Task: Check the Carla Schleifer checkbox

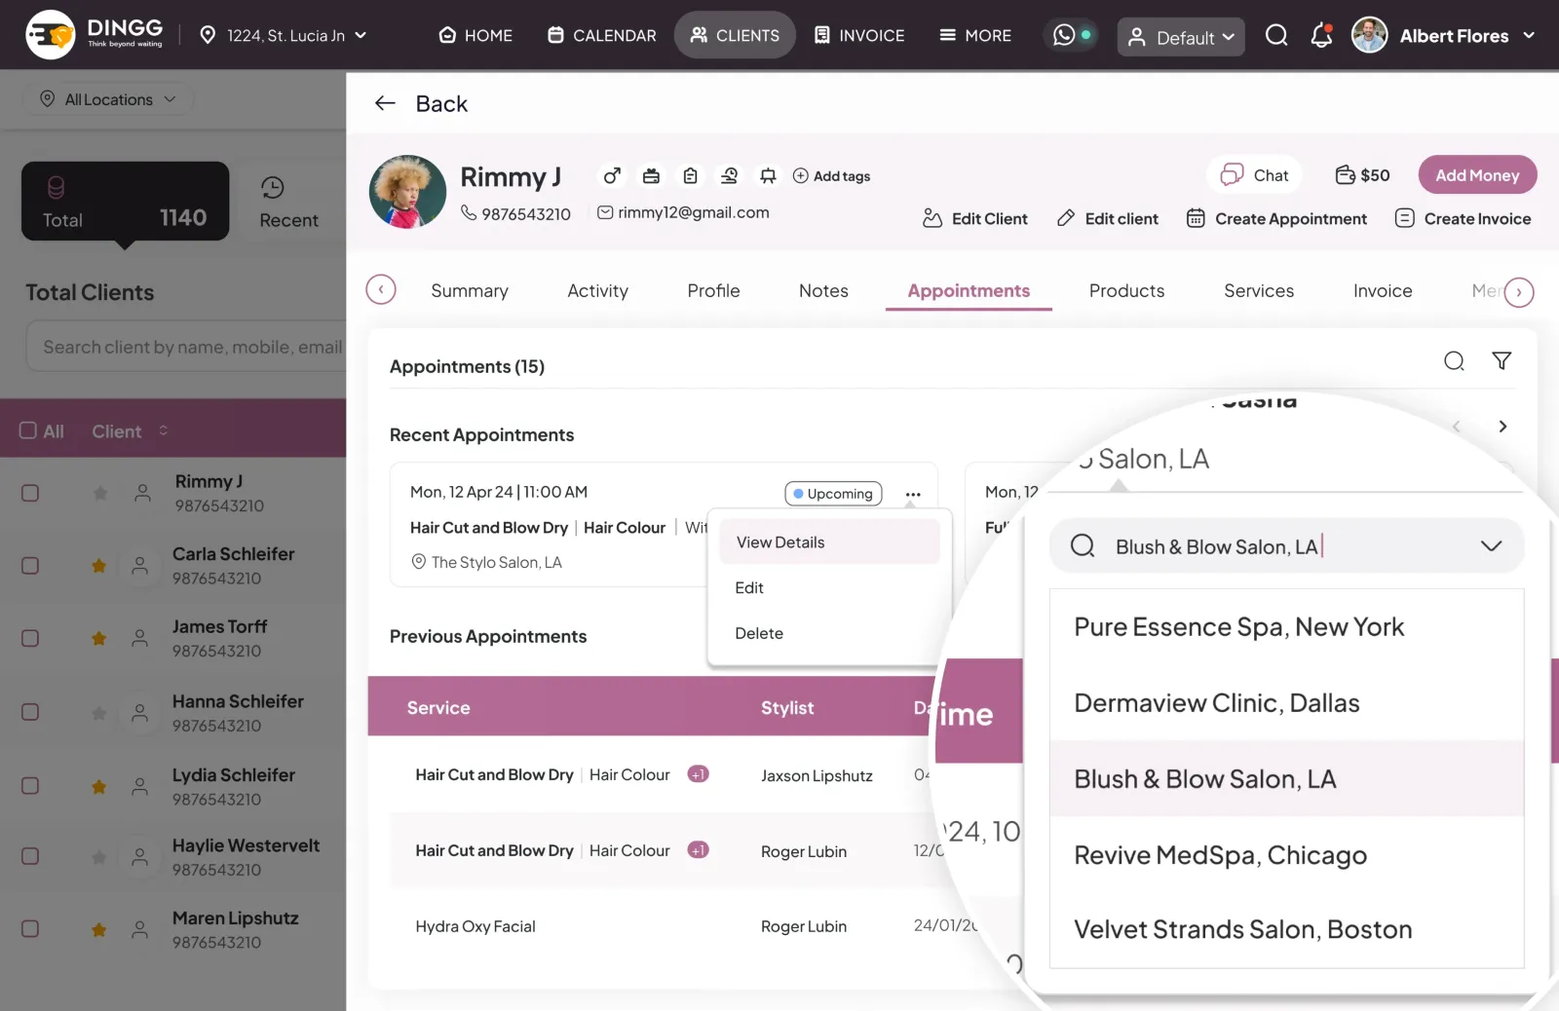Action: pos(30,566)
